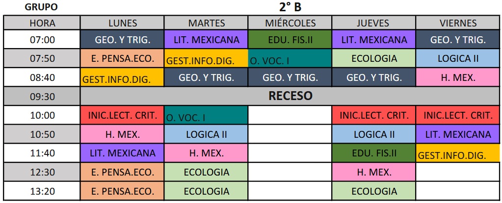
Task: Click the teal O. VOC. I cell on Wednesday
Action: [290, 58]
